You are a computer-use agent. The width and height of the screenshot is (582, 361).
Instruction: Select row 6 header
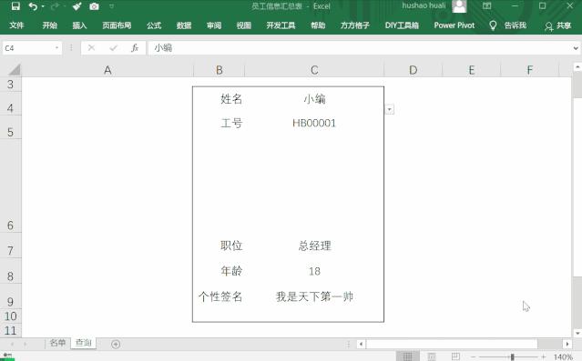(10, 186)
